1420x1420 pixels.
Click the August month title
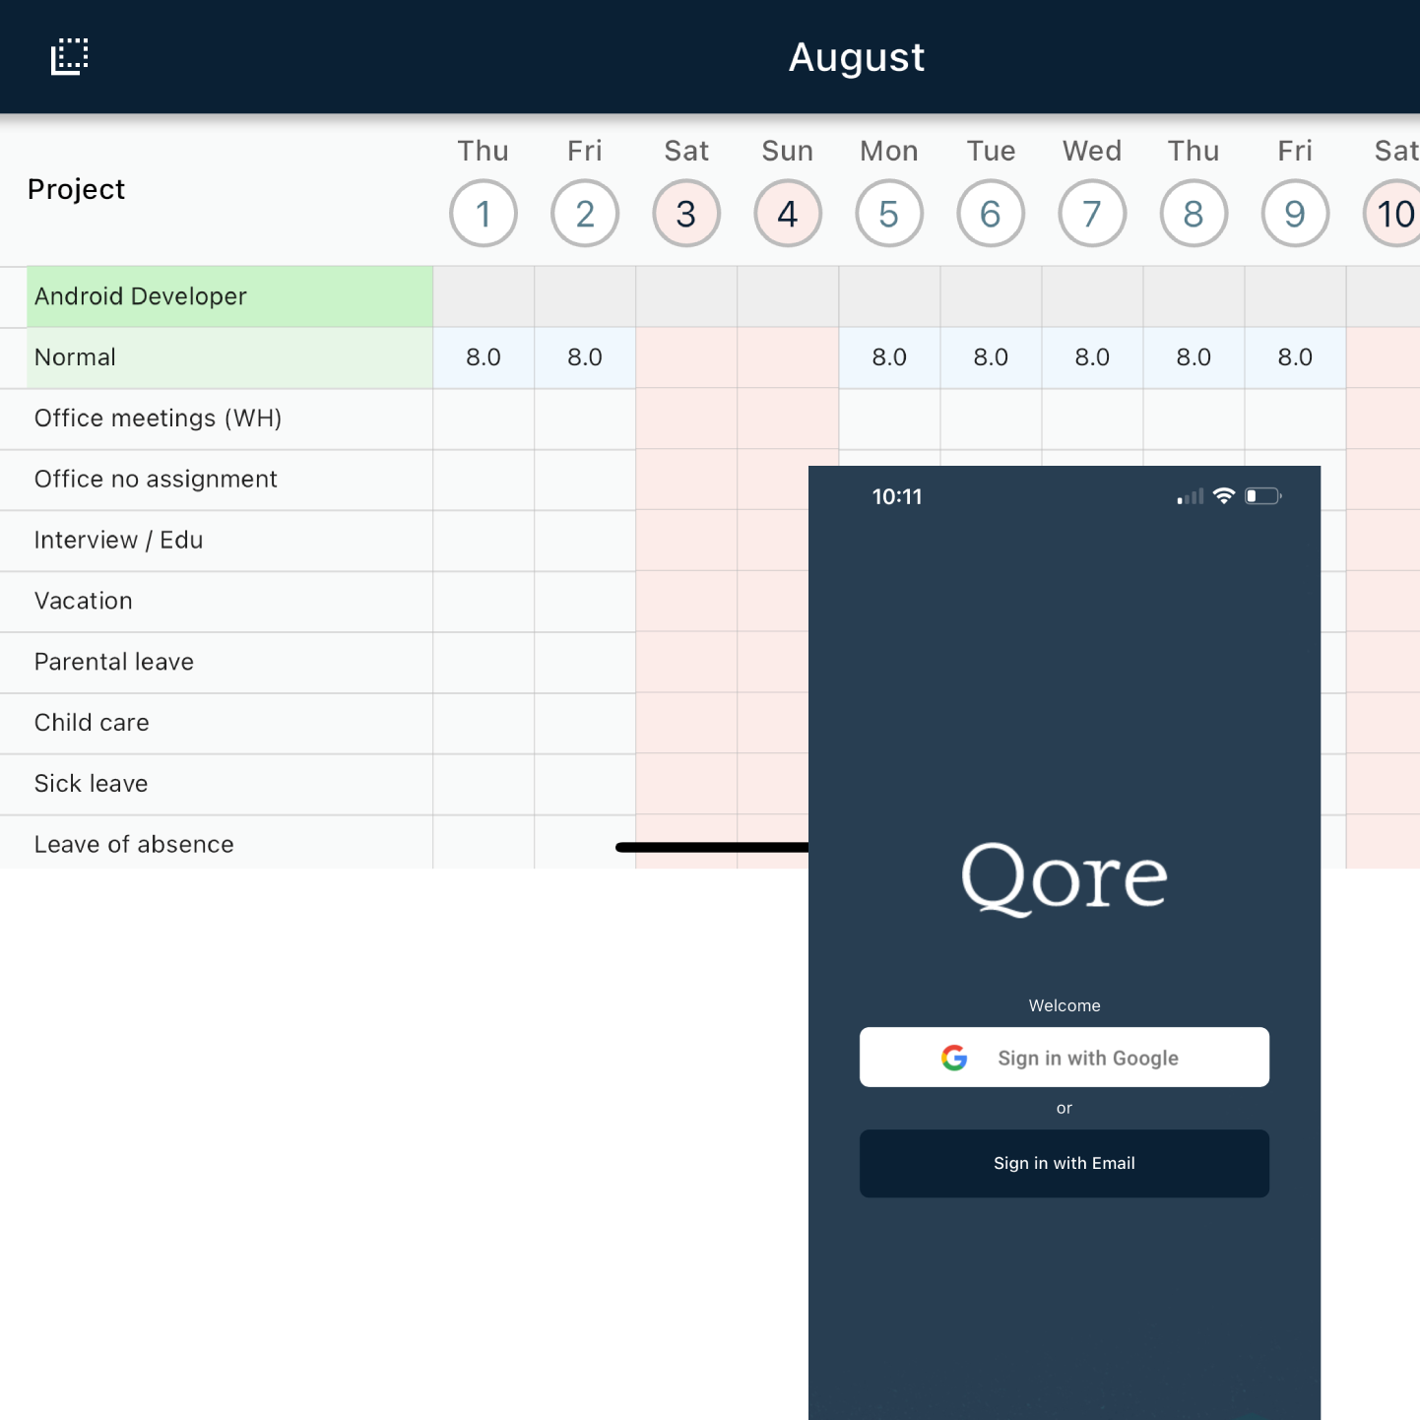point(857,57)
